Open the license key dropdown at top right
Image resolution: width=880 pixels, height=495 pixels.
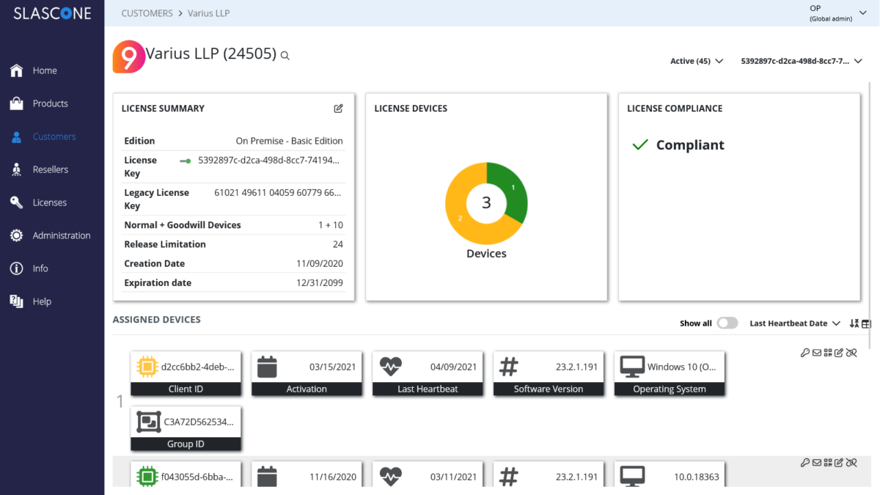[x=801, y=62]
